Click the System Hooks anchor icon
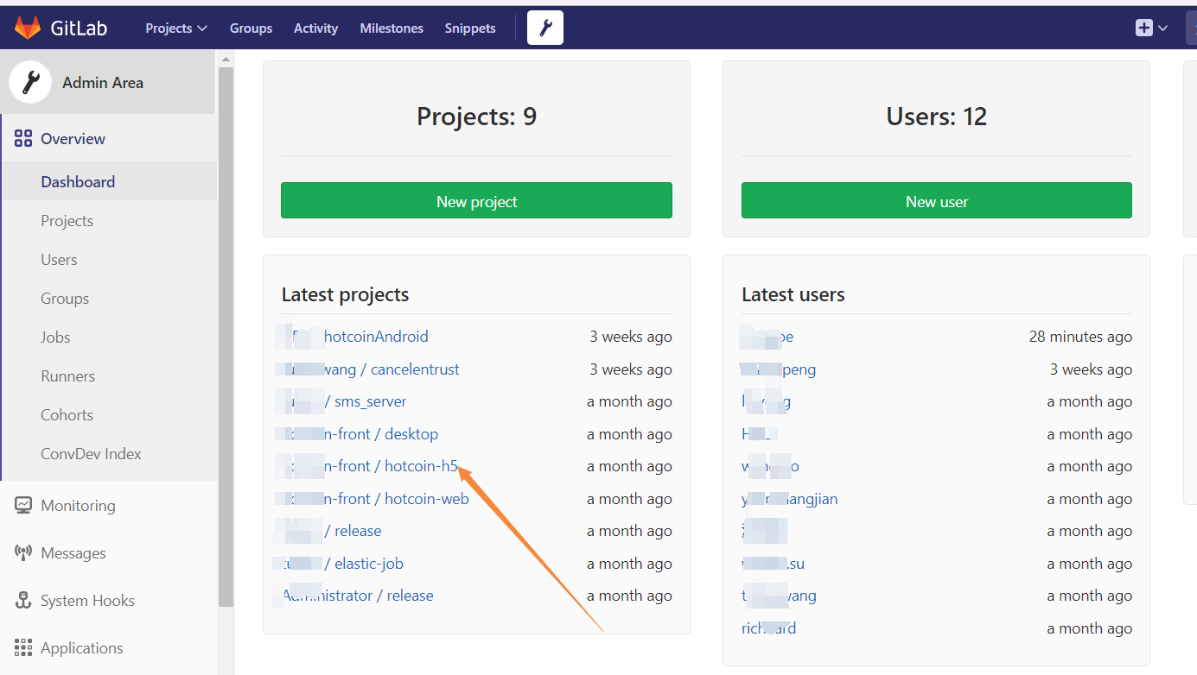Image resolution: width=1197 pixels, height=675 pixels. [23, 601]
